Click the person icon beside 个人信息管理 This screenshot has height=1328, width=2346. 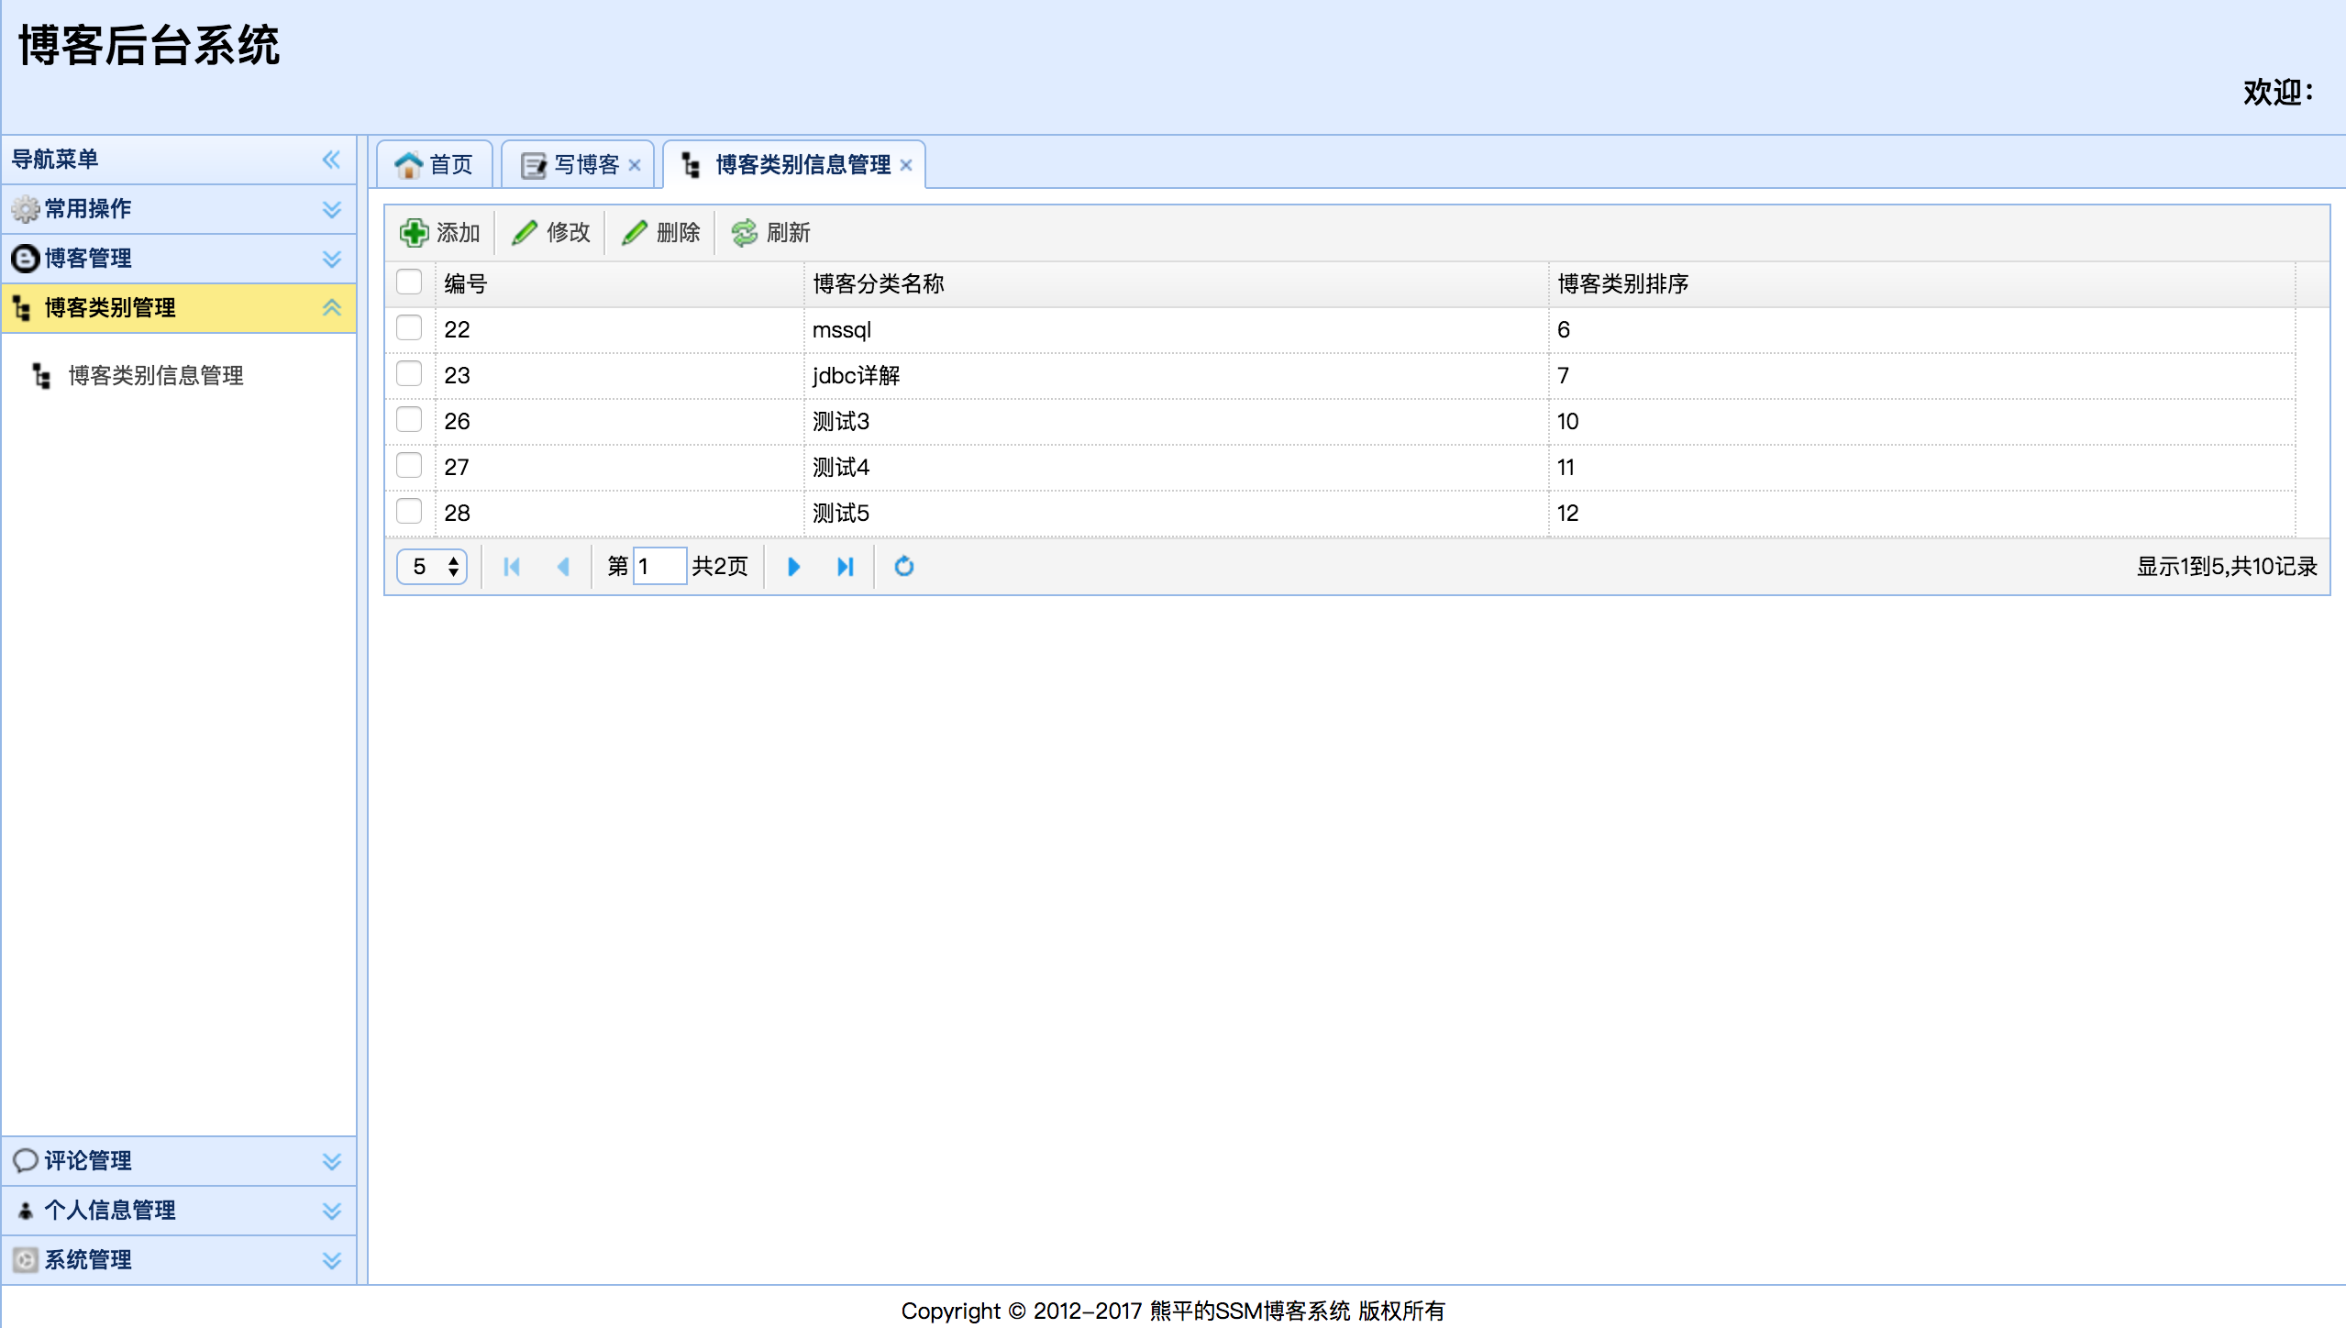(26, 1211)
